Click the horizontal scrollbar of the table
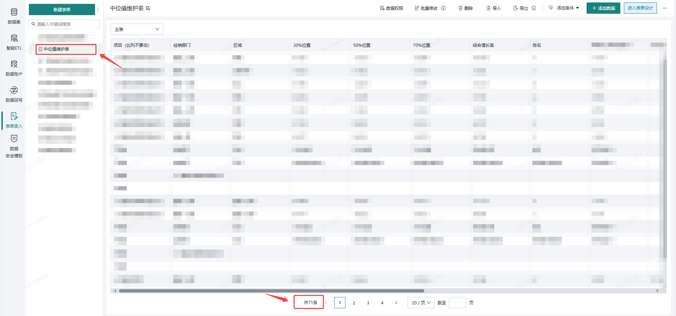Image resolution: width=676 pixels, height=316 pixels. (271, 291)
